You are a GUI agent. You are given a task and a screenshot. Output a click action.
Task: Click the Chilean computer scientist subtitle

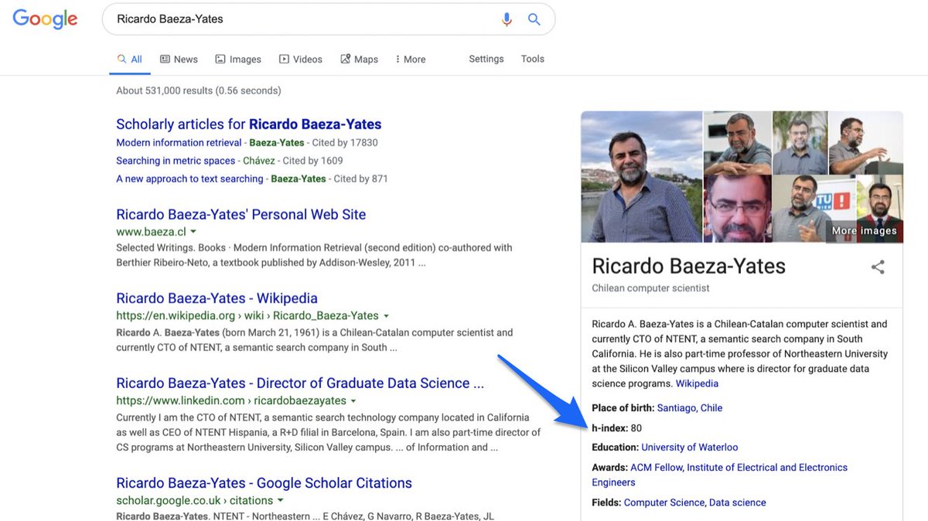coord(650,288)
